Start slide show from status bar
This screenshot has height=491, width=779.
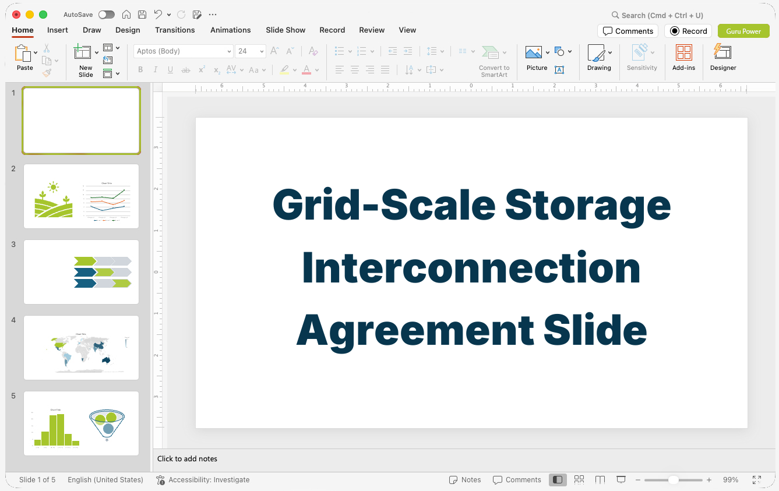621,480
